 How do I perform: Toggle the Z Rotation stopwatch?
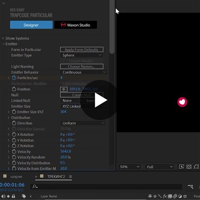[x=14, y=146]
